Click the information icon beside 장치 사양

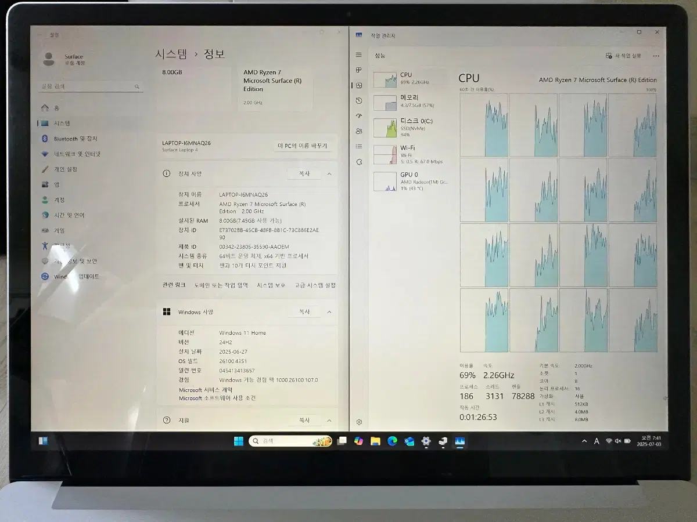pos(167,174)
